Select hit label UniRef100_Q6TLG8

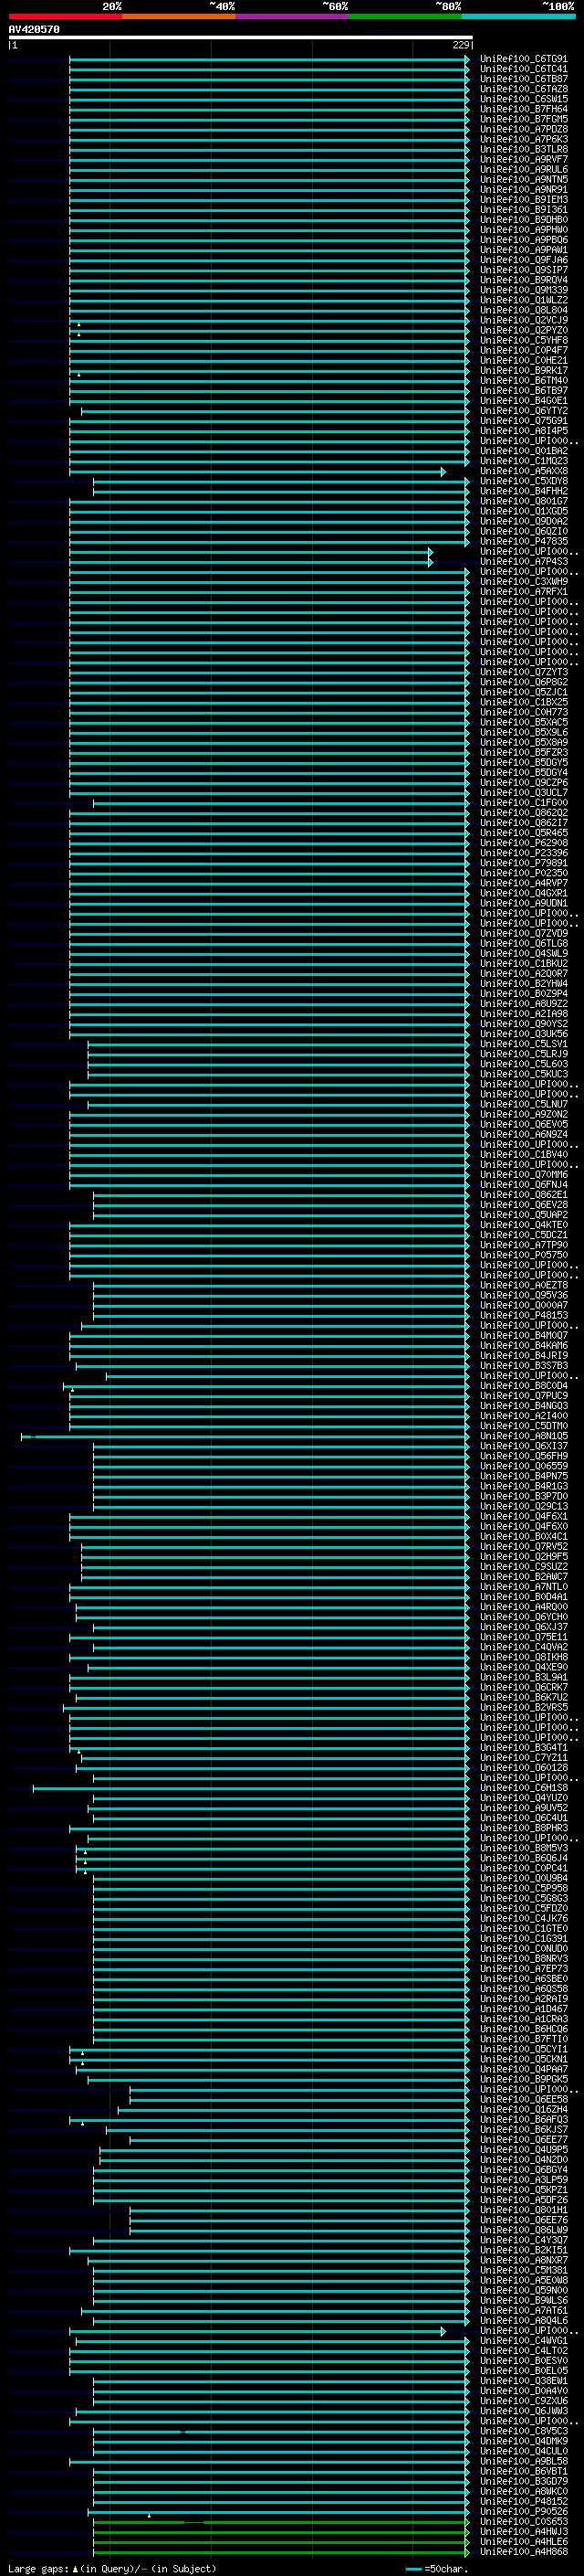click(x=524, y=943)
